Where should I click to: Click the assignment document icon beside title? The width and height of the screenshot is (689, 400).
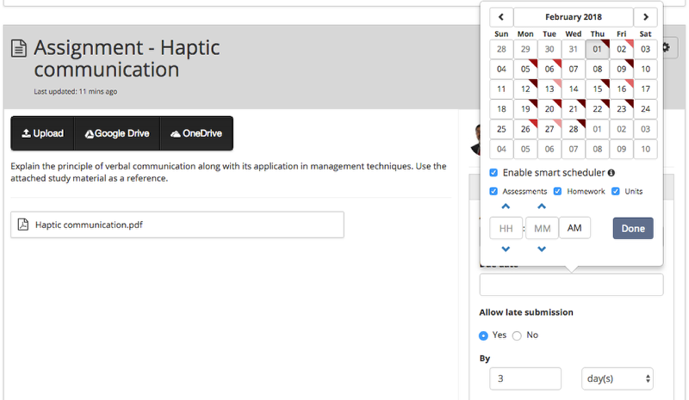(x=19, y=48)
